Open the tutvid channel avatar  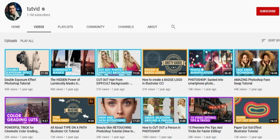(13, 11)
